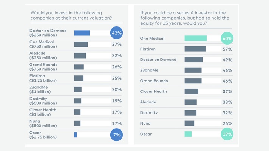The image size is (269, 151).
Task: Click the Nuna 26% value on right
Action: [x=227, y=123]
